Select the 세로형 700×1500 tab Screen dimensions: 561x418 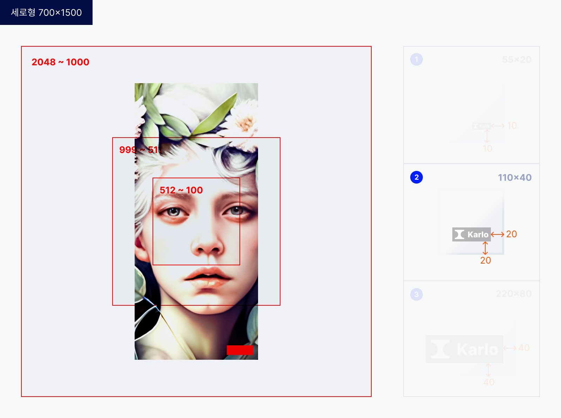point(46,12)
